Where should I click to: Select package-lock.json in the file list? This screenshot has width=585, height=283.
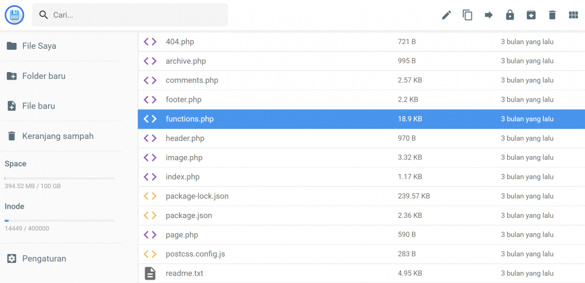(x=362, y=196)
